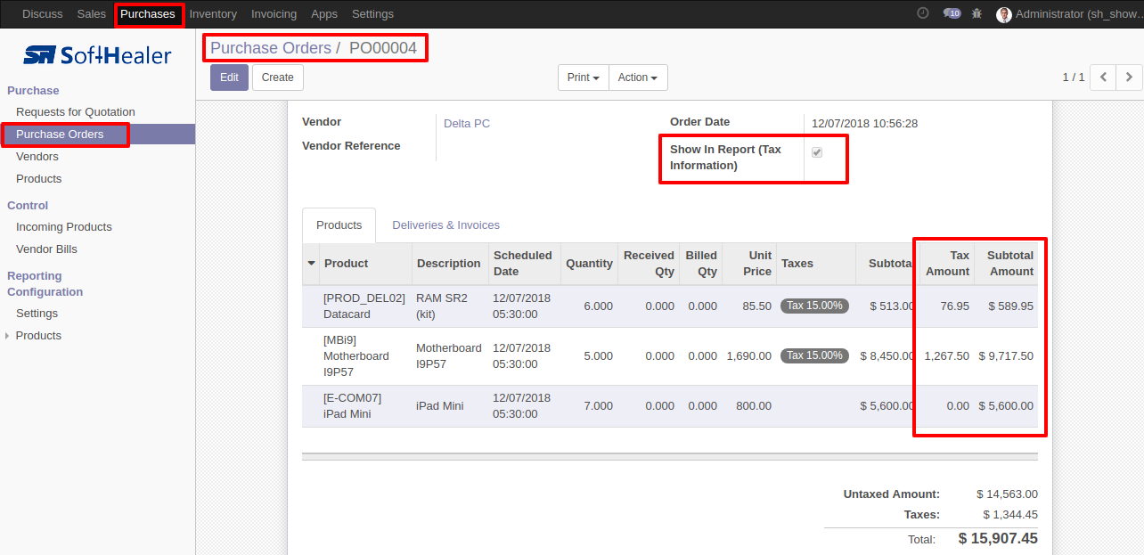This screenshot has width=1144, height=555.
Task: Go back to Purchase Orders breadcrumb
Action: coord(271,48)
